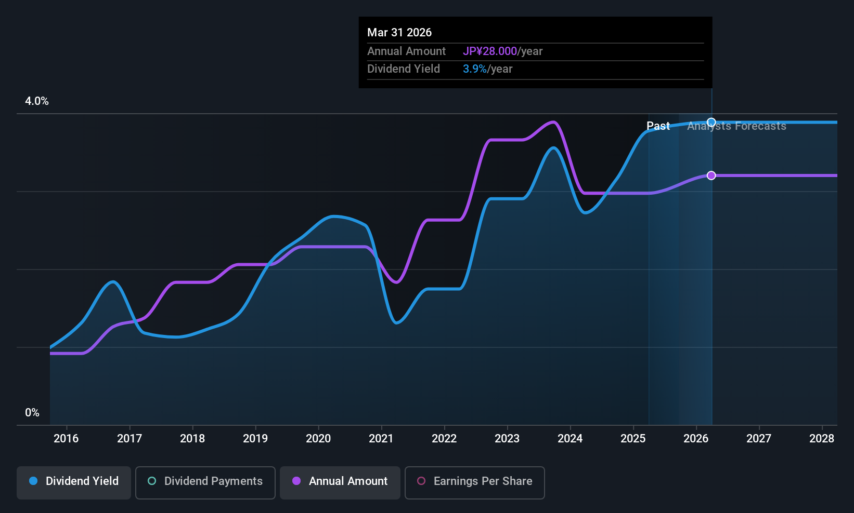Click the 2026 x-axis label
854x513 pixels.
[696, 439]
